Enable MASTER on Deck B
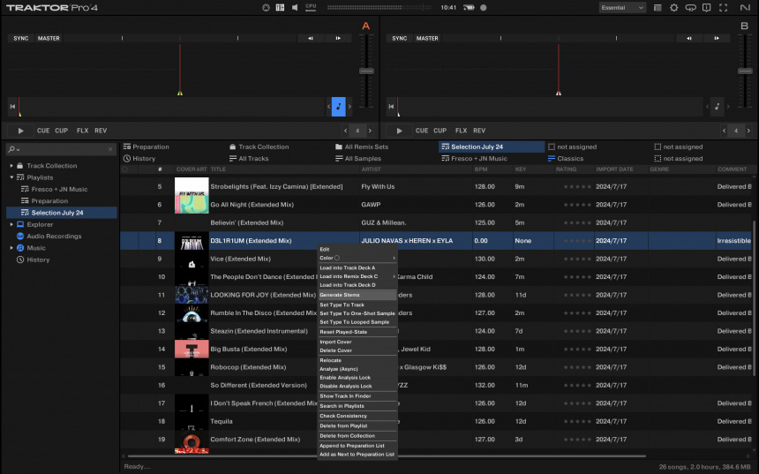This screenshot has width=759, height=474. click(427, 38)
